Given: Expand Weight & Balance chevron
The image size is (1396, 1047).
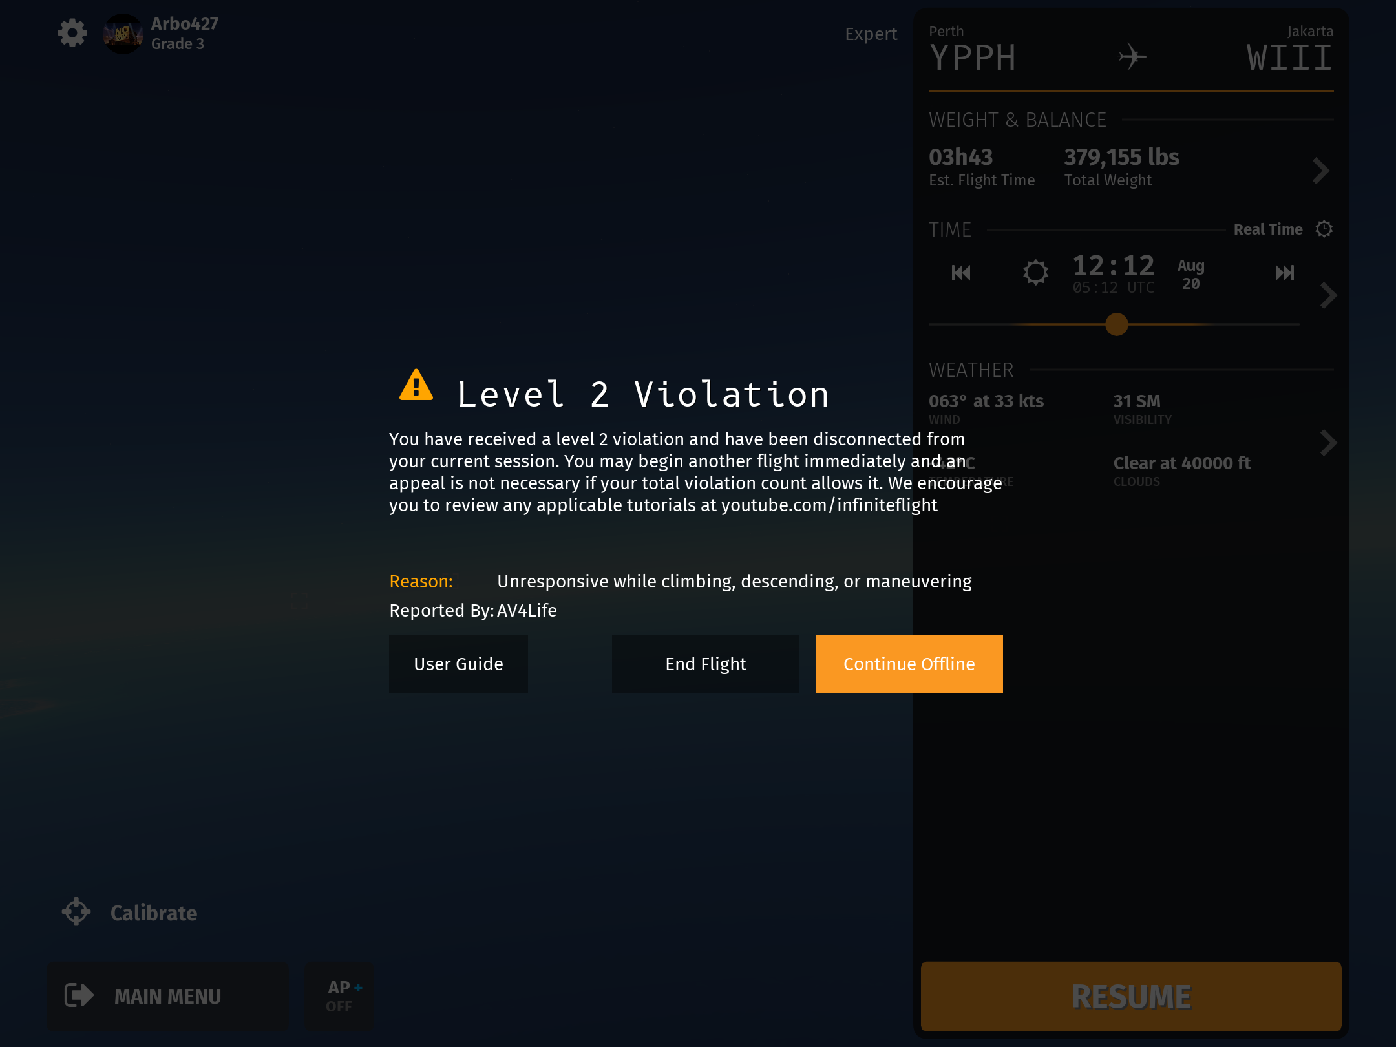Looking at the screenshot, I should tap(1320, 171).
